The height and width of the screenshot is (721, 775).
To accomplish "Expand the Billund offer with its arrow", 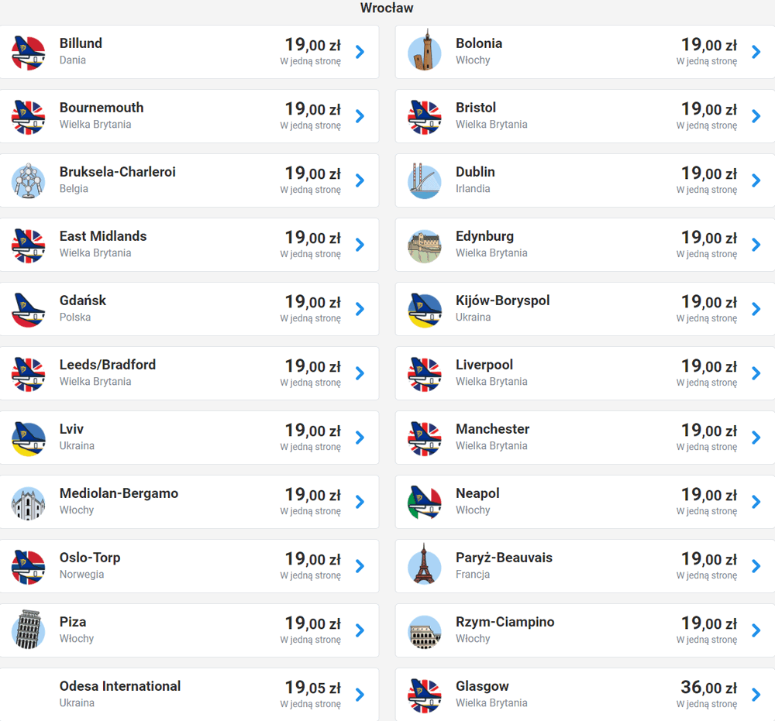I will pos(360,52).
